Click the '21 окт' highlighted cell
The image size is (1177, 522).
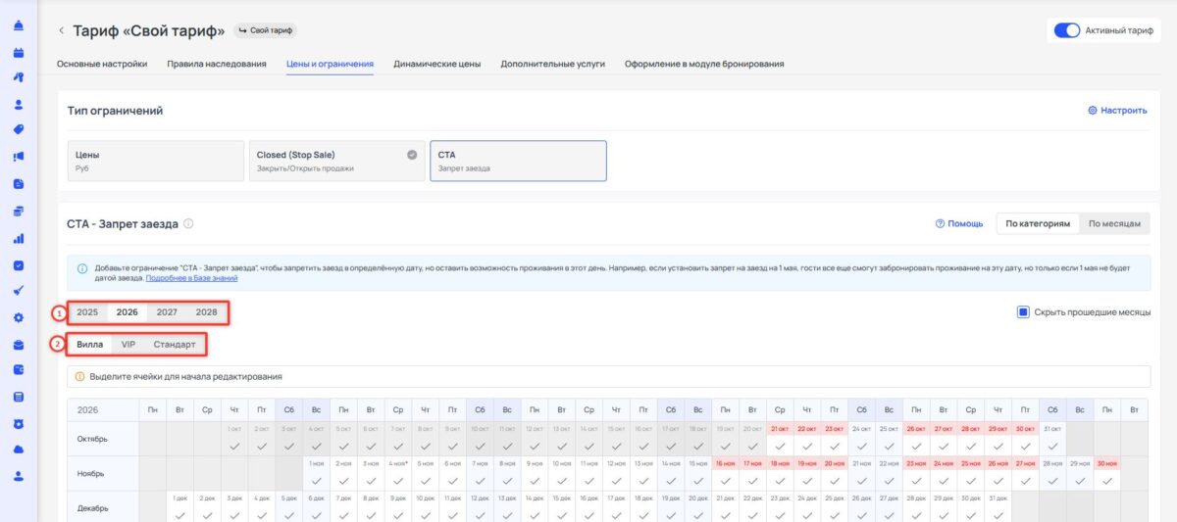pos(780,439)
